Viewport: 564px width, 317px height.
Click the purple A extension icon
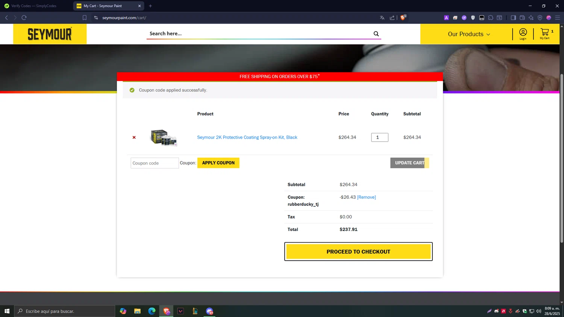pyautogui.click(x=446, y=18)
